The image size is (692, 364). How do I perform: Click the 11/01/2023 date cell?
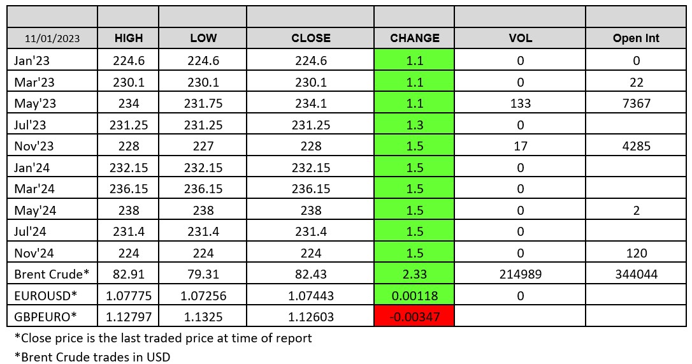coord(52,38)
